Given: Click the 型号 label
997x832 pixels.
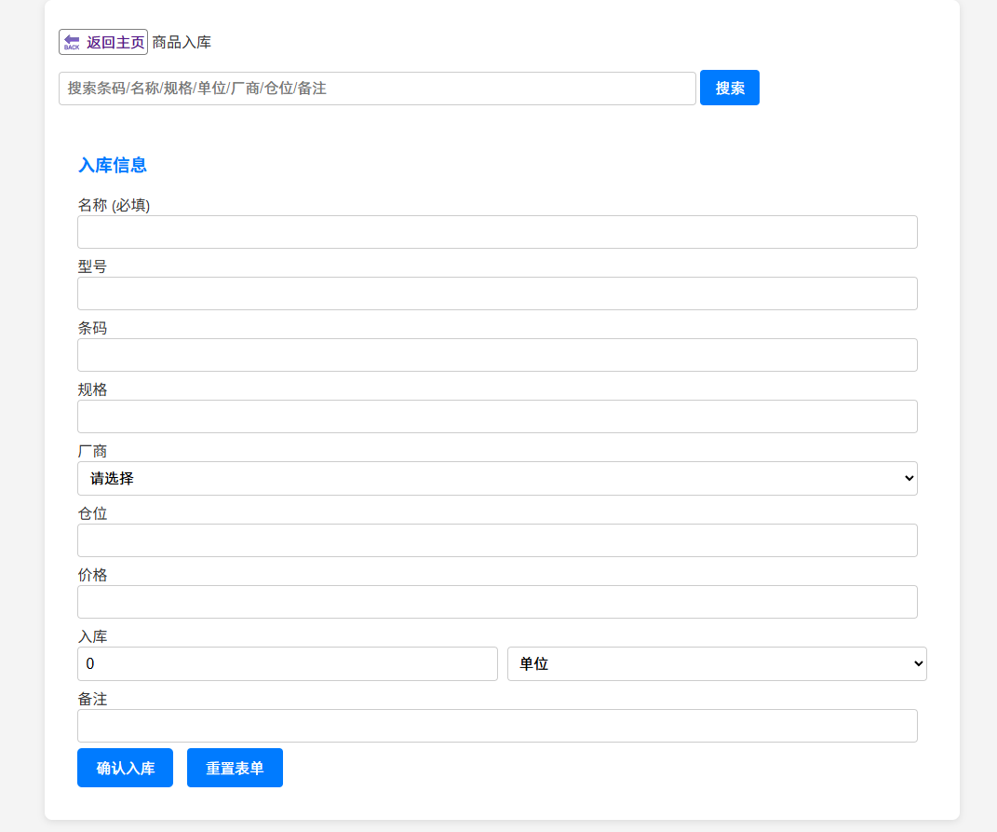Looking at the screenshot, I should tap(92, 266).
